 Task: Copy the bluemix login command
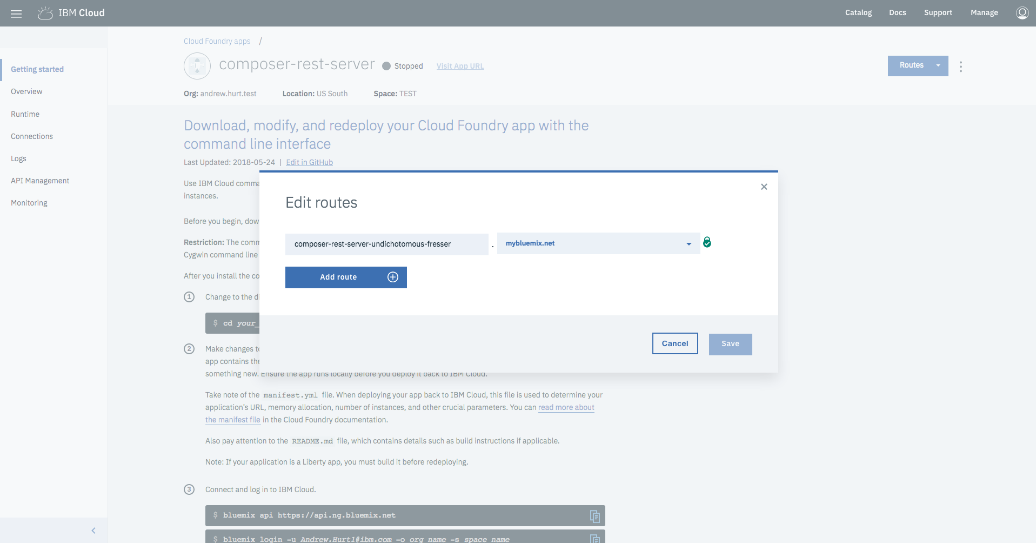[x=594, y=539]
